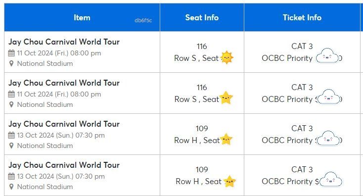The width and height of the screenshot is (363, 196).
Task: Open third Jay Chou Carnival World Tour title
Action: click(64, 124)
